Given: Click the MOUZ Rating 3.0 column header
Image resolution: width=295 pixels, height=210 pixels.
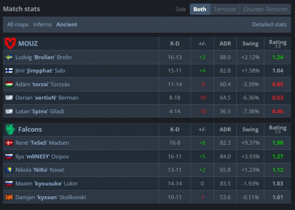Looking at the screenshot, I should click(277, 43).
